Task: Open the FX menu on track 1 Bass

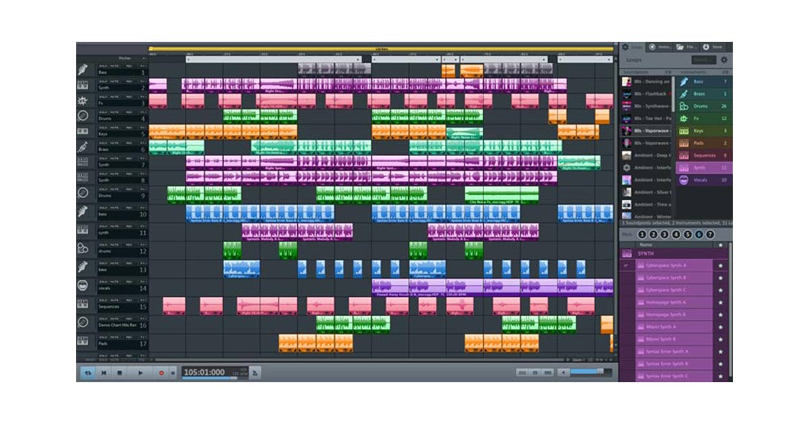Action: (142, 66)
